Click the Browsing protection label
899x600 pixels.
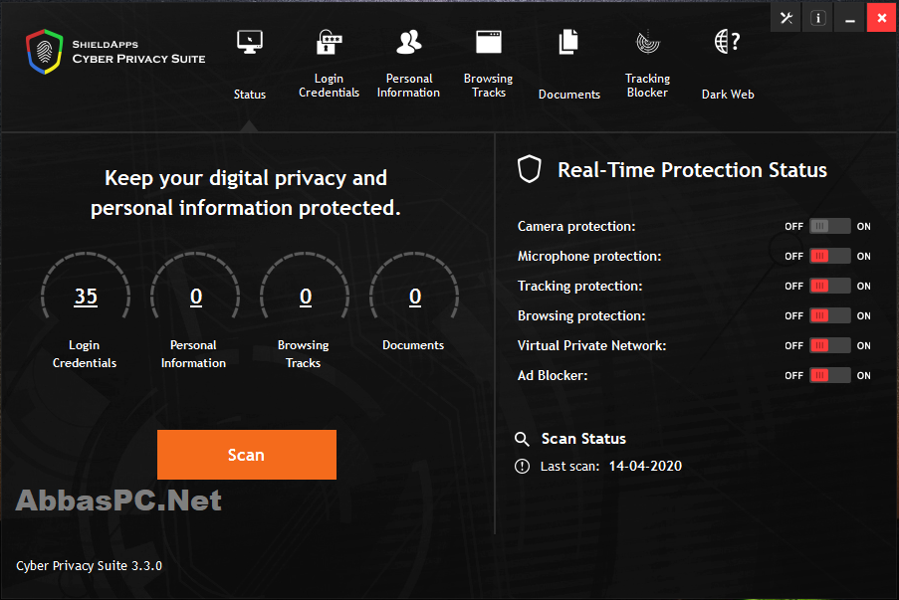click(x=581, y=315)
